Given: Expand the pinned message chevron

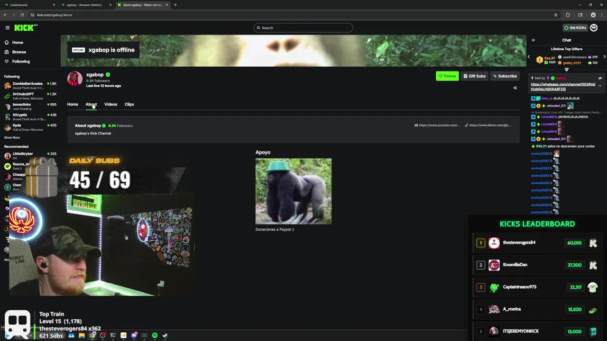Looking at the screenshot, I should 600,86.
